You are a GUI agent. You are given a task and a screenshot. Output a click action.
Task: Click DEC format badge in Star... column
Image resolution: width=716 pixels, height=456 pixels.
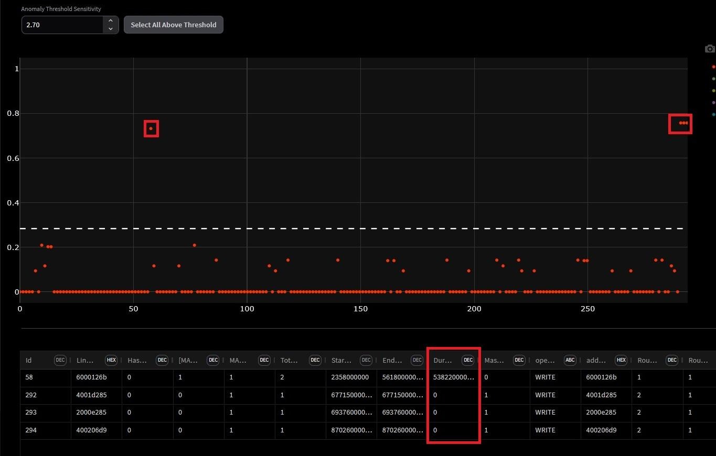[366, 360]
